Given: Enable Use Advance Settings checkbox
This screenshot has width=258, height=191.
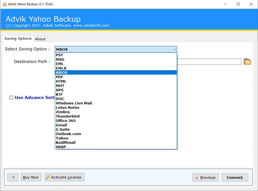Looking at the screenshot, I should point(11,97).
